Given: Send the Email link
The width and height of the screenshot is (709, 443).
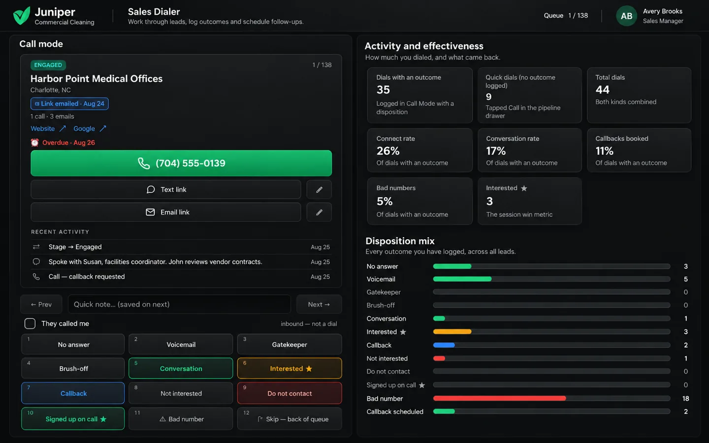Looking at the screenshot, I should tap(166, 212).
